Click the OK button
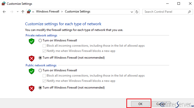This screenshot has height=108, width=194. (140, 104)
